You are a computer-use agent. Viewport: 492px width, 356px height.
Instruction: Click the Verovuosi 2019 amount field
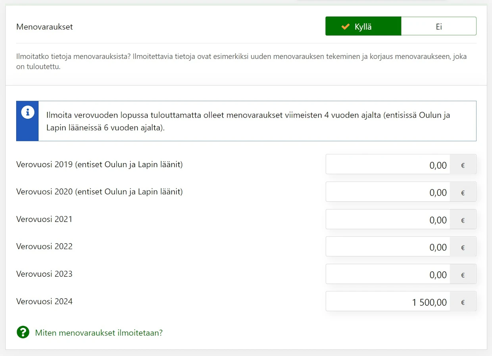(x=388, y=164)
